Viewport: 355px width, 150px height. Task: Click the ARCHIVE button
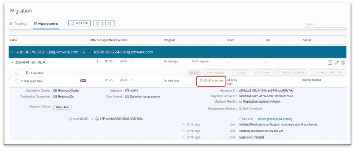[x=262, y=73]
